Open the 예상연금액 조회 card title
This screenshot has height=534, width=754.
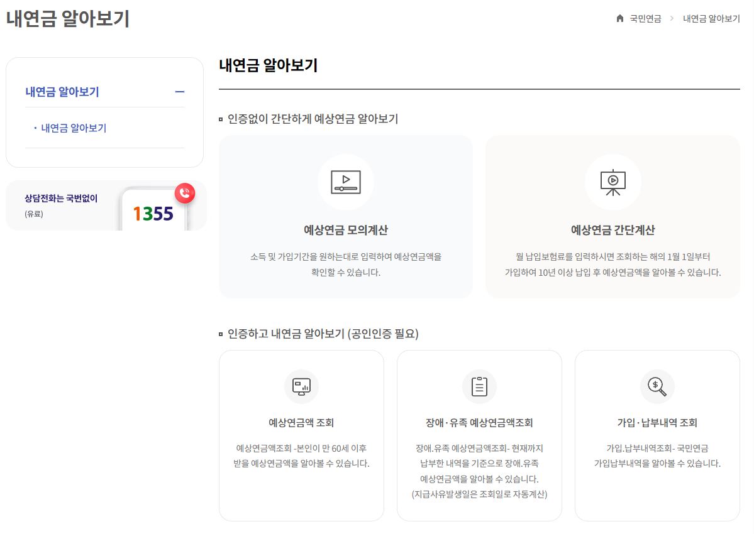coord(301,423)
